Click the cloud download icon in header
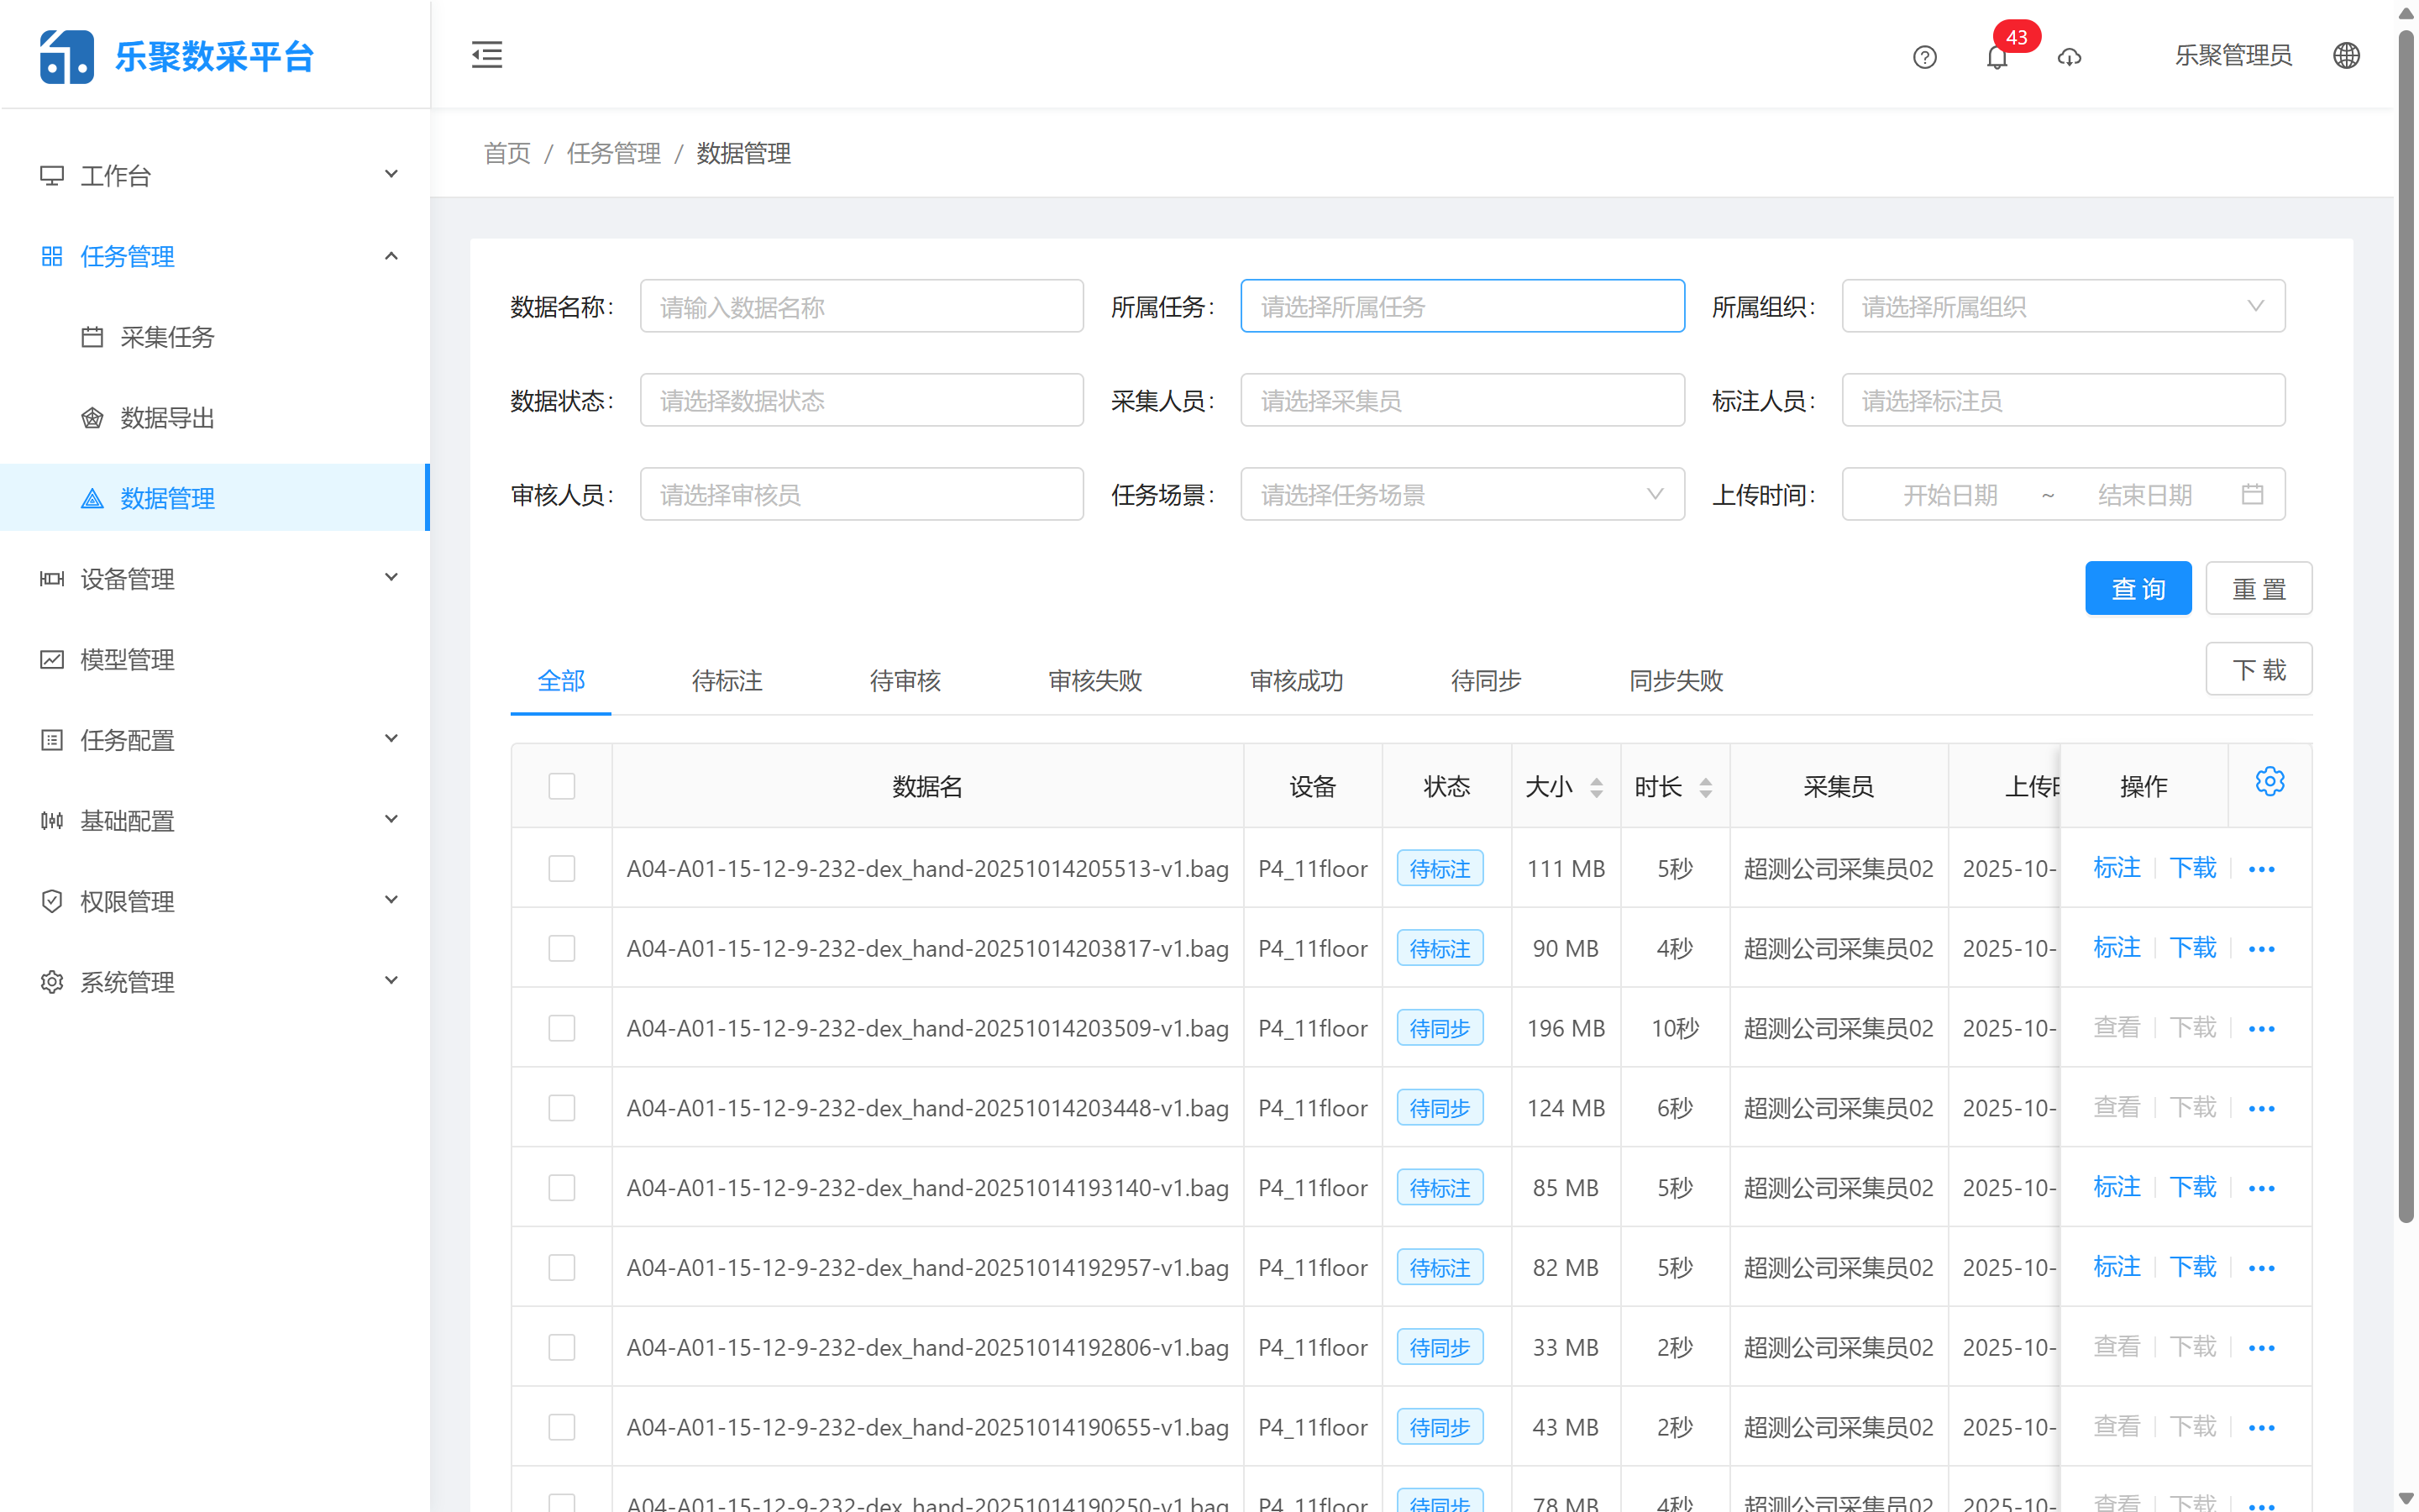This screenshot has width=2419, height=1512. (2069, 57)
